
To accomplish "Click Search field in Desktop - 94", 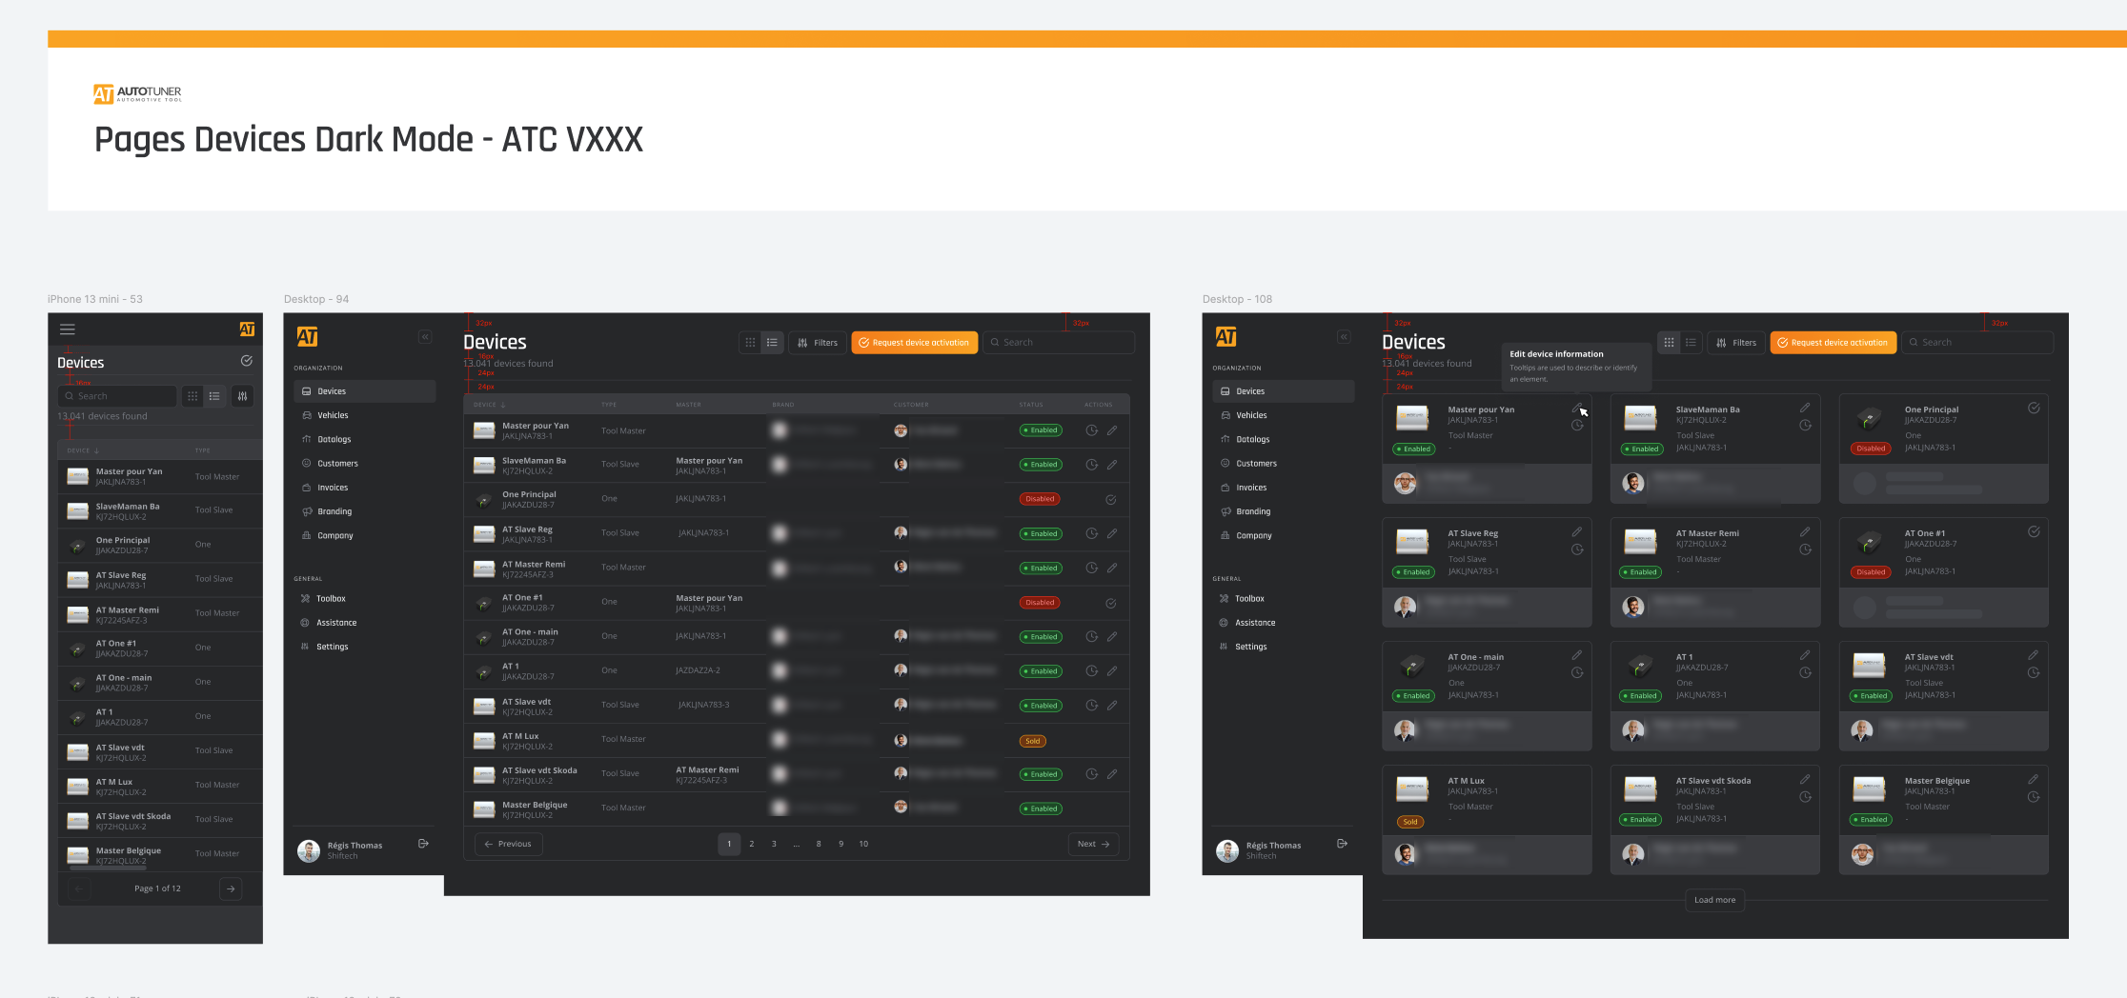I will [x=1059, y=343].
